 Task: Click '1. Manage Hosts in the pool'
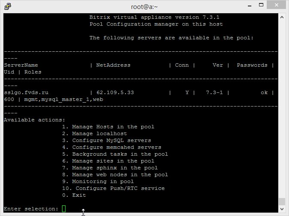tap(108, 127)
